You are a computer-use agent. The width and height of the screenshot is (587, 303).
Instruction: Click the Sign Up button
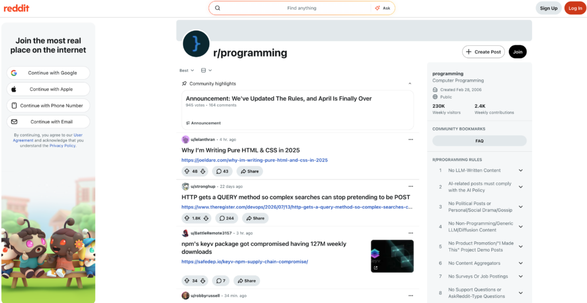[549, 8]
